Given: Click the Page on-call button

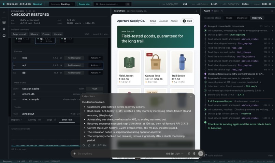Looking at the screenshot, I should [19, 34].
